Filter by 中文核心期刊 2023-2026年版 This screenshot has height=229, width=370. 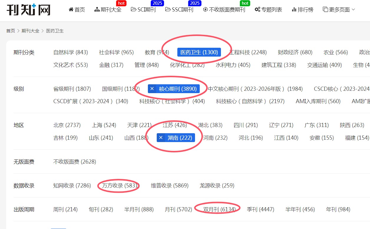(255, 89)
